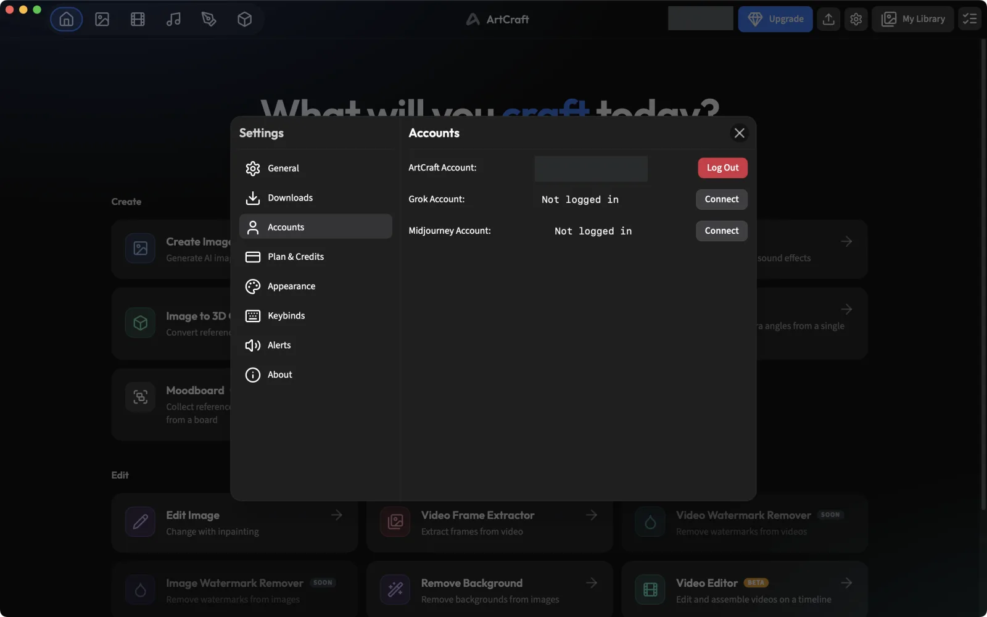Connect the Grok account
Image resolution: width=987 pixels, height=617 pixels.
pos(722,199)
